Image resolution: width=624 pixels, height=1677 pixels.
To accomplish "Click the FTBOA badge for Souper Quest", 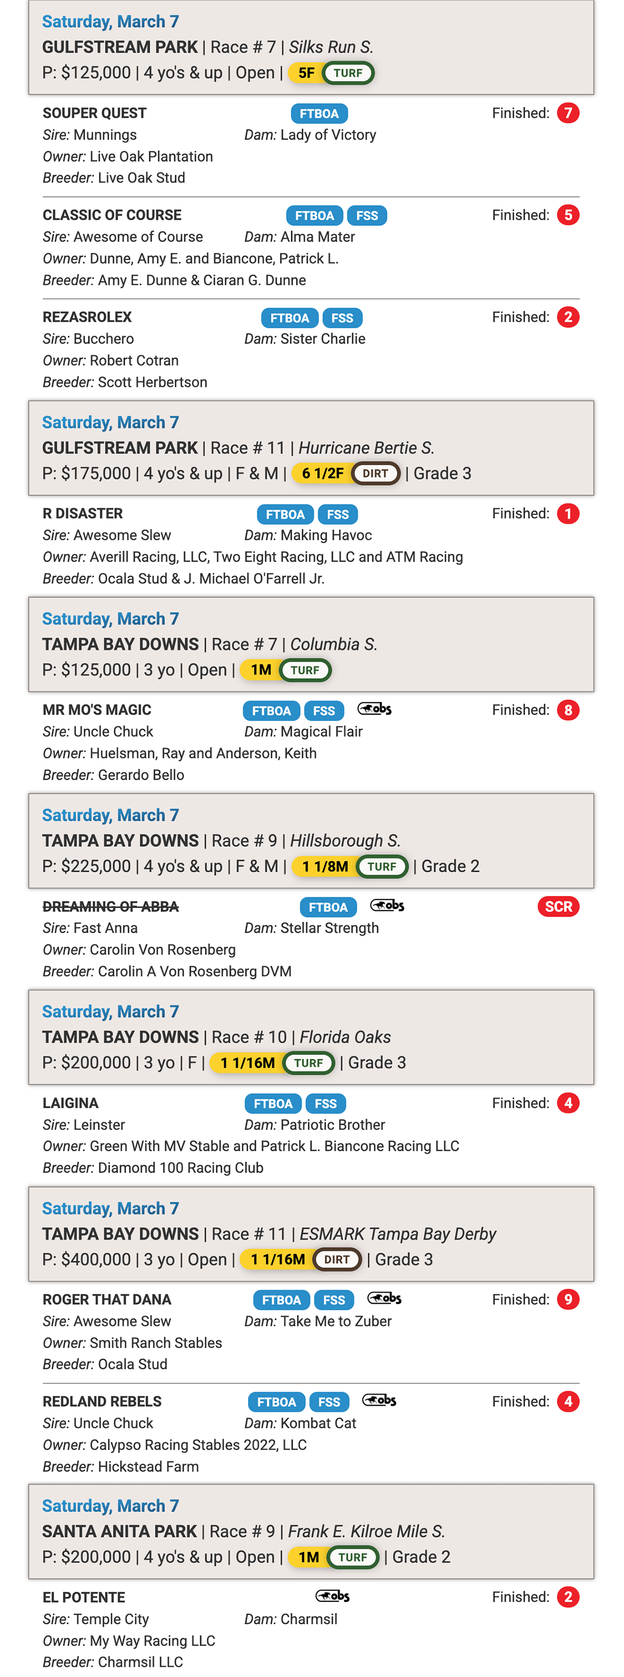I will [319, 114].
